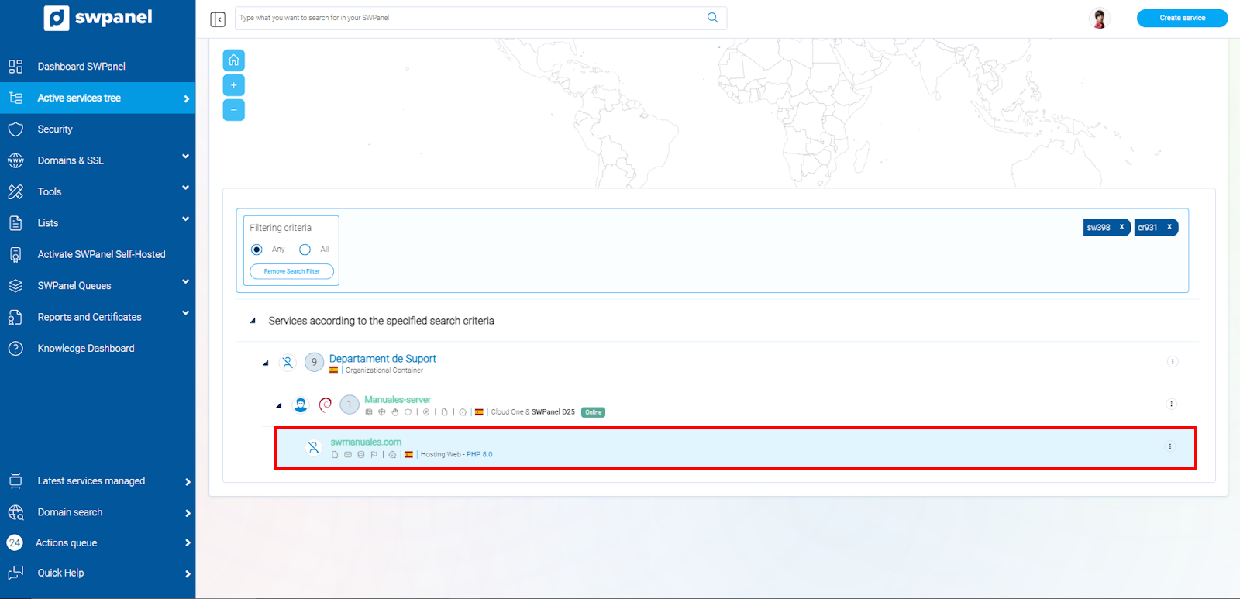Zoom in on the map with the plus button
Screen dimensions: 1240x599
coord(234,85)
